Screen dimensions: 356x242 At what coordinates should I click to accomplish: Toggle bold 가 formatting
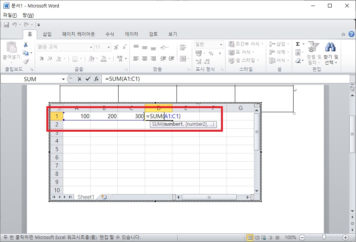pyautogui.click(x=42, y=59)
